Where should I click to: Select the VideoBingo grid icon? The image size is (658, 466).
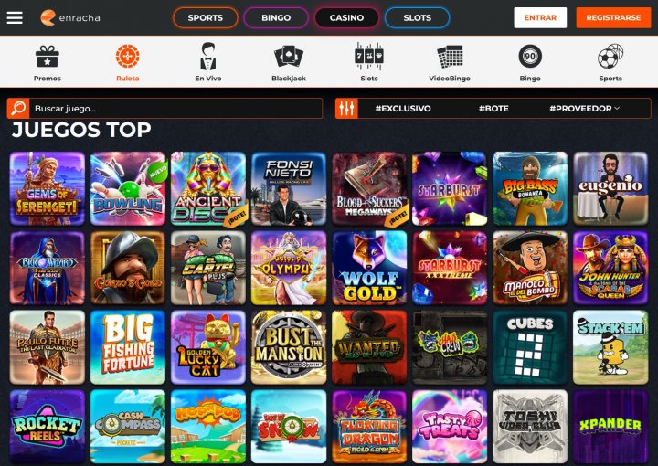(x=450, y=57)
